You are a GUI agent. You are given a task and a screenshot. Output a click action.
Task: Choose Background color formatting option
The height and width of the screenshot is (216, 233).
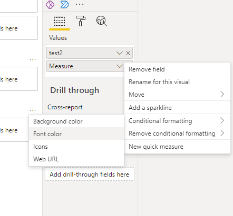76,121
